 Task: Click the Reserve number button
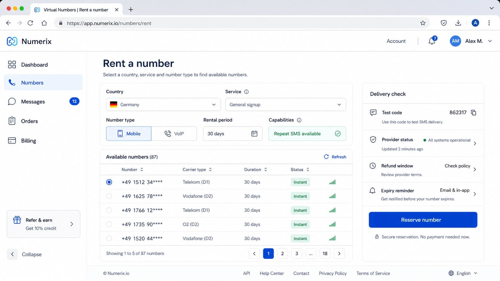click(423, 220)
